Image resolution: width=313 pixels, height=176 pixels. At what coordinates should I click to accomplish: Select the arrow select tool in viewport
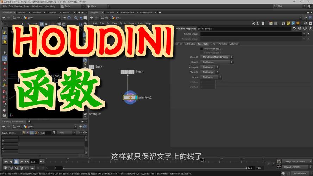point(5,53)
